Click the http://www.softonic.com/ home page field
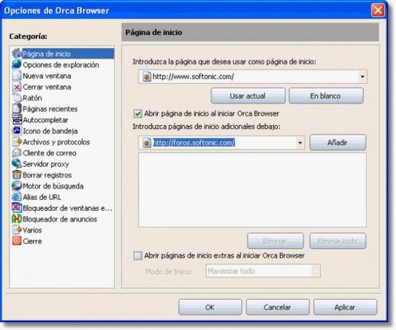The width and height of the screenshot is (396, 330). pos(253,77)
